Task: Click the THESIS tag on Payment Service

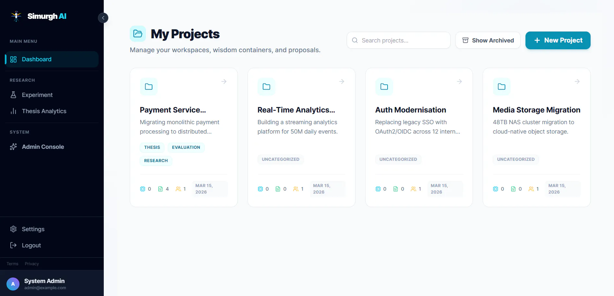Action: pos(152,147)
